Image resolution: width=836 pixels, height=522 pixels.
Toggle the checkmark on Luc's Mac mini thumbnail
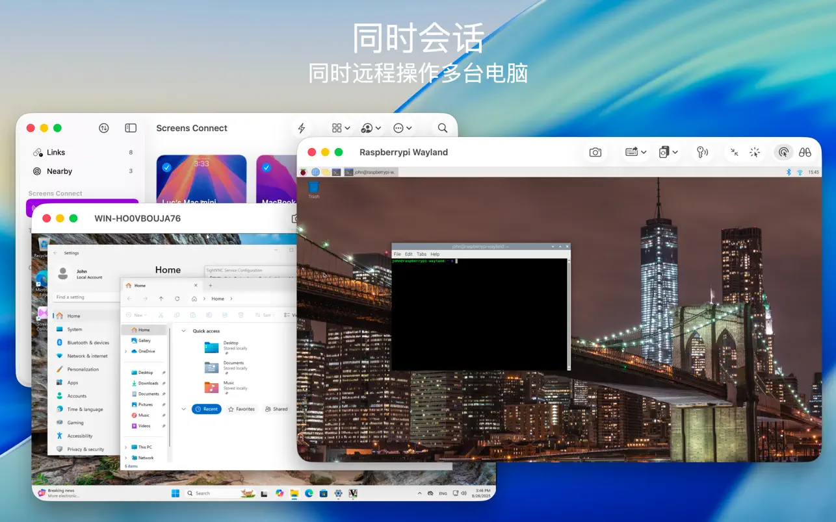[x=166, y=168]
